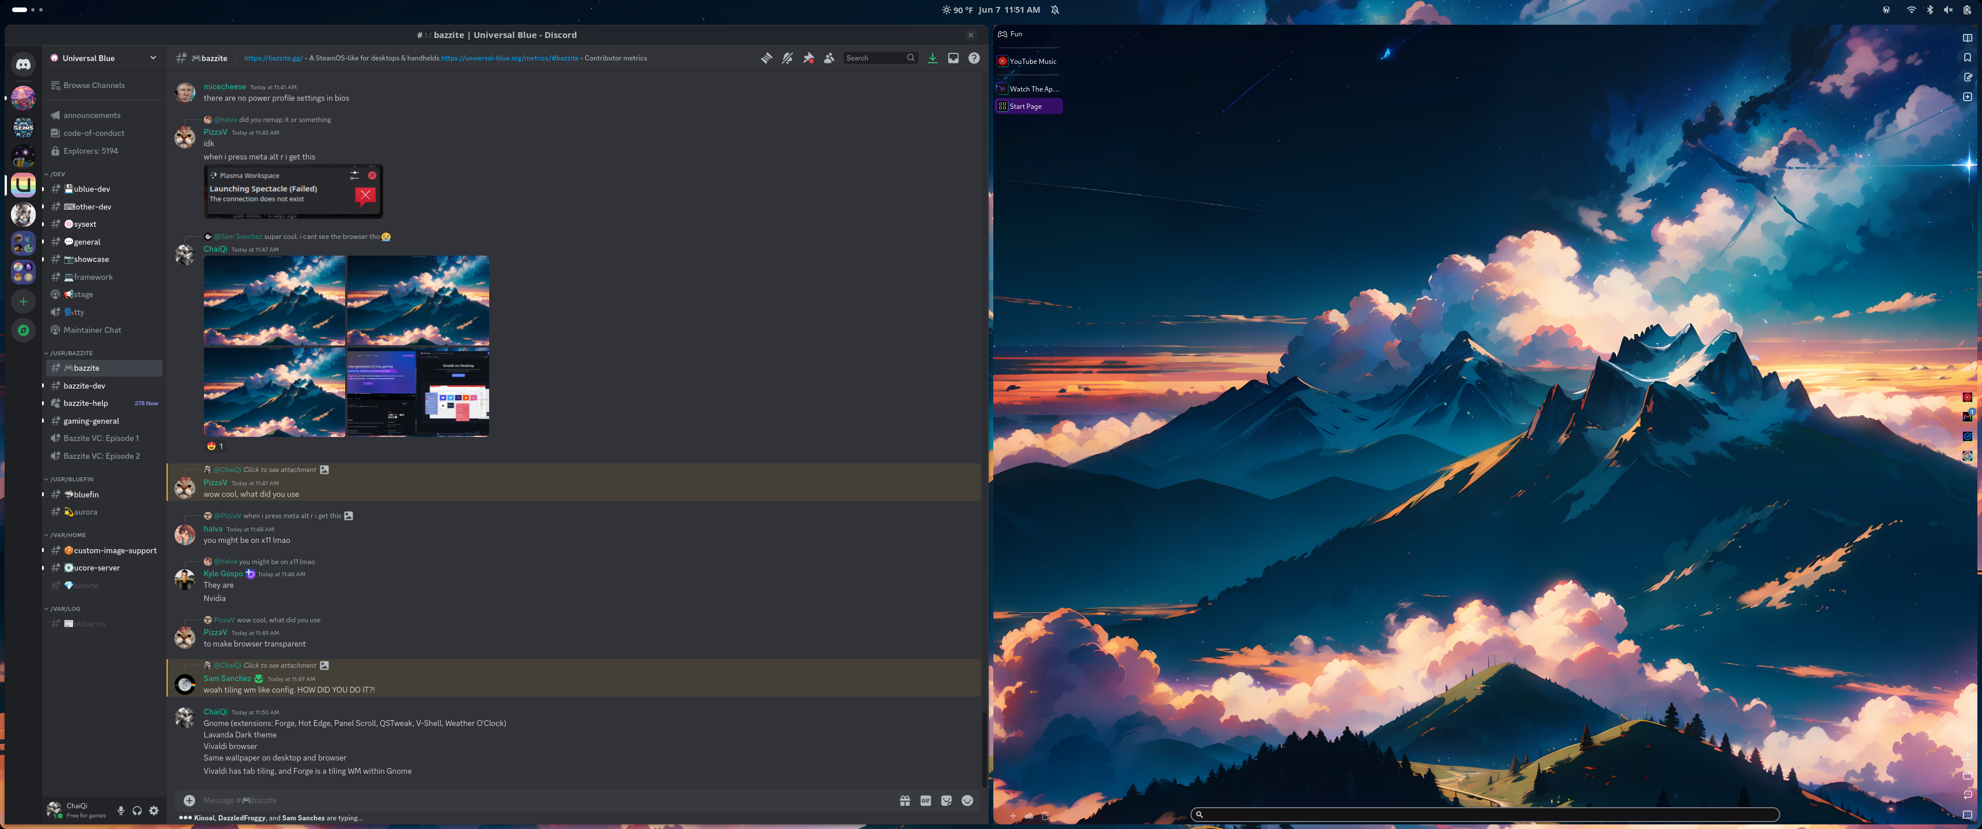Viewport: 1982px width, 829px height.
Task: Open emoji picker in message bar
Action: pos(967,801)
